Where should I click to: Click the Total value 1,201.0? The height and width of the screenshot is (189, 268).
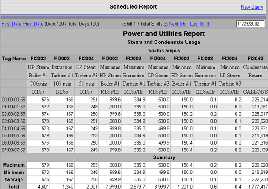[x=185, y=187]
